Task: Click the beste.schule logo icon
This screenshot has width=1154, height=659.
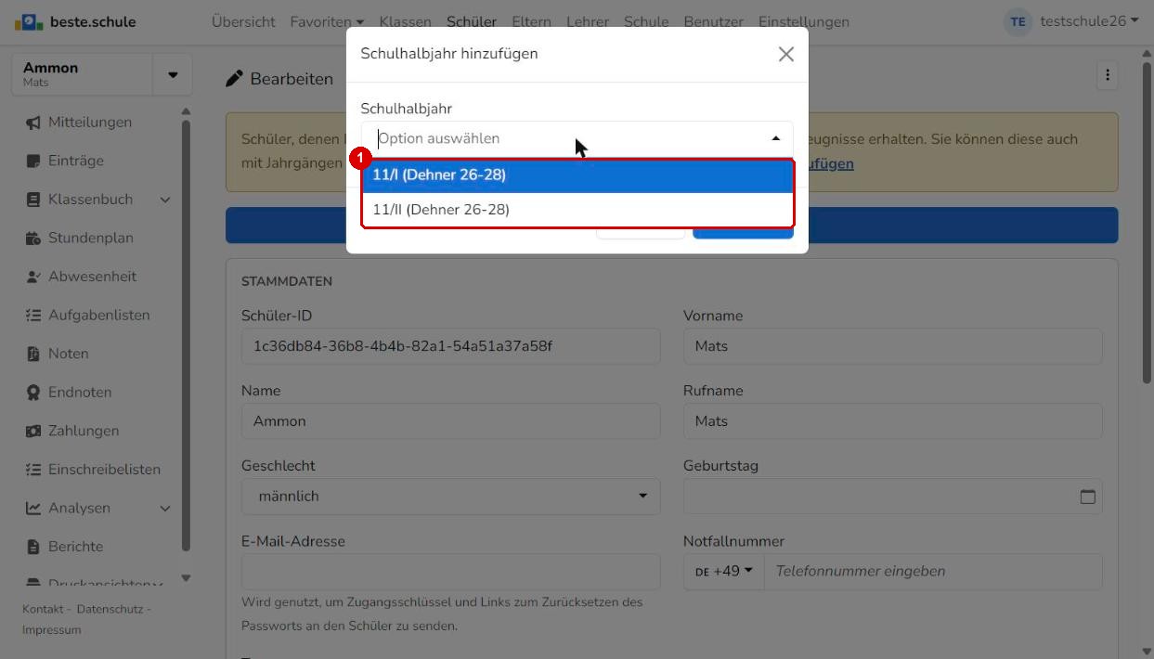Action: (x=29, y=21)
